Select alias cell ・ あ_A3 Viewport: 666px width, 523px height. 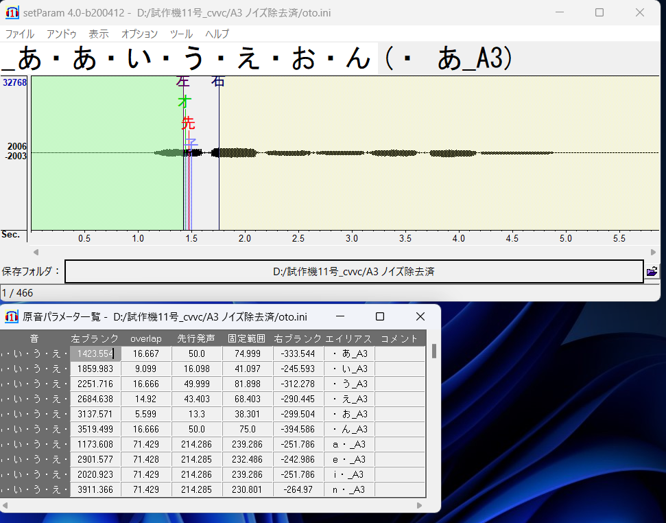tap(349, 353)
